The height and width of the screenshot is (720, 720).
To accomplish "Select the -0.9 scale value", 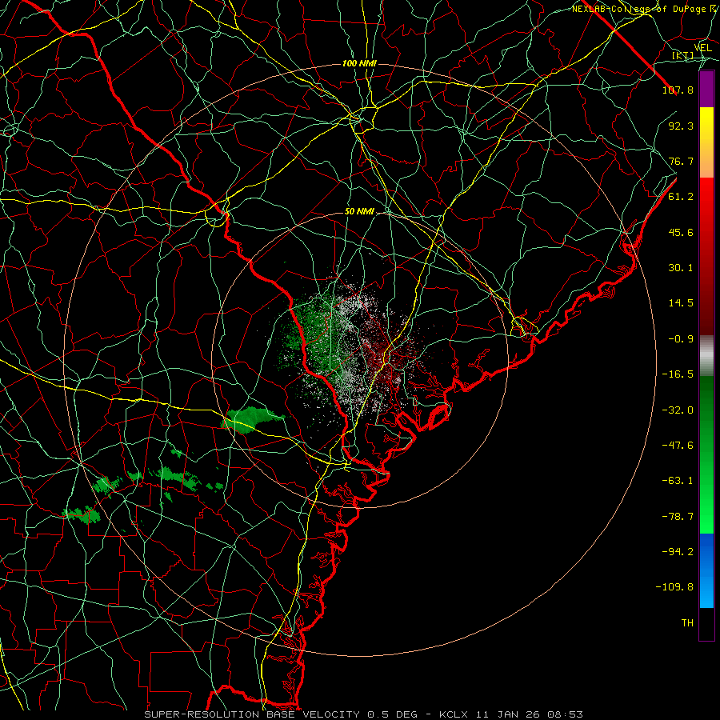I will (681, 339).
